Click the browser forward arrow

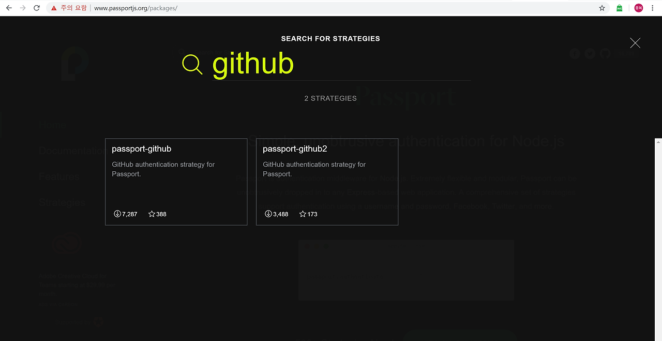[23, 8]
